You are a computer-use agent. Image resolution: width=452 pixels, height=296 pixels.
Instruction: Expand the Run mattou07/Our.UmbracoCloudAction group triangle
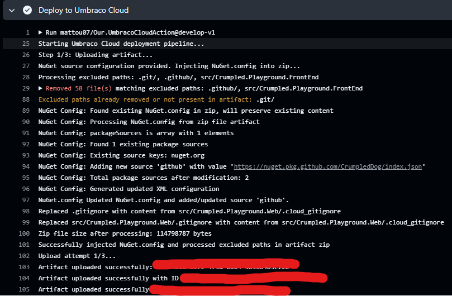(x=41, y=32)
